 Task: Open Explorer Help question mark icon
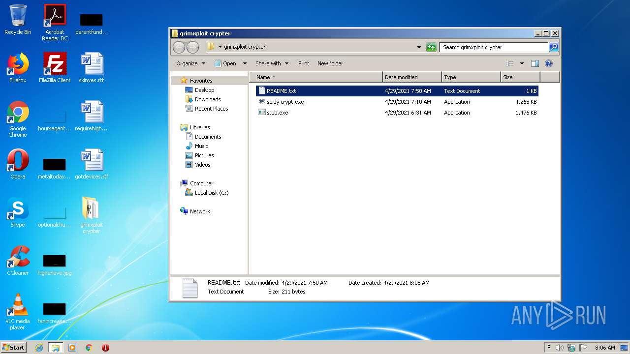point(549,63)
